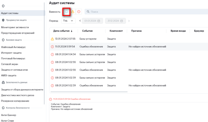The width and height of the screenshot is (208, 122).
Task: Open Файловый Антивирус section
Action: coord(13,47)
